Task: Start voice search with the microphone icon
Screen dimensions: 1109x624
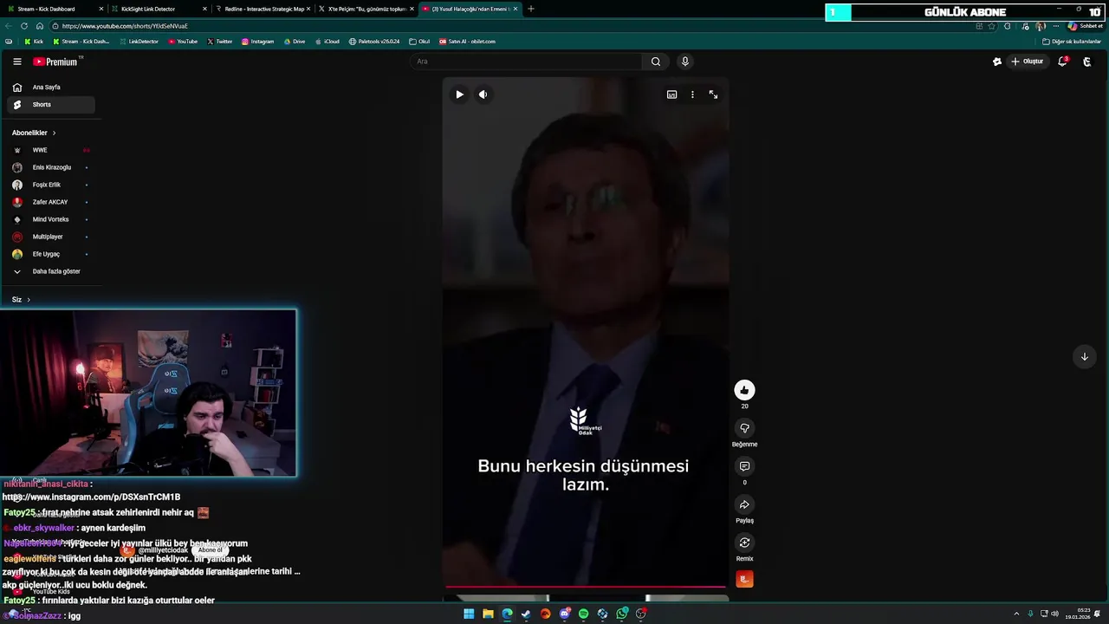Action: pyautogui.click(x=684, y=62)
